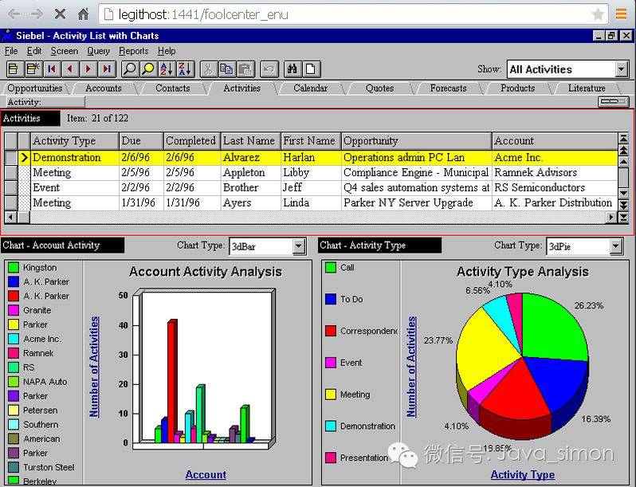Click the page-down double arrow in activities list
The image size is (636, 487).
click(x=623, y=205)
